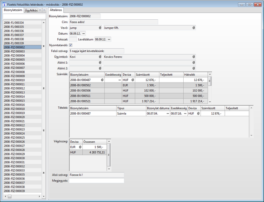
Task: Click the Megjegyzés input field
Action: point(96,181)
